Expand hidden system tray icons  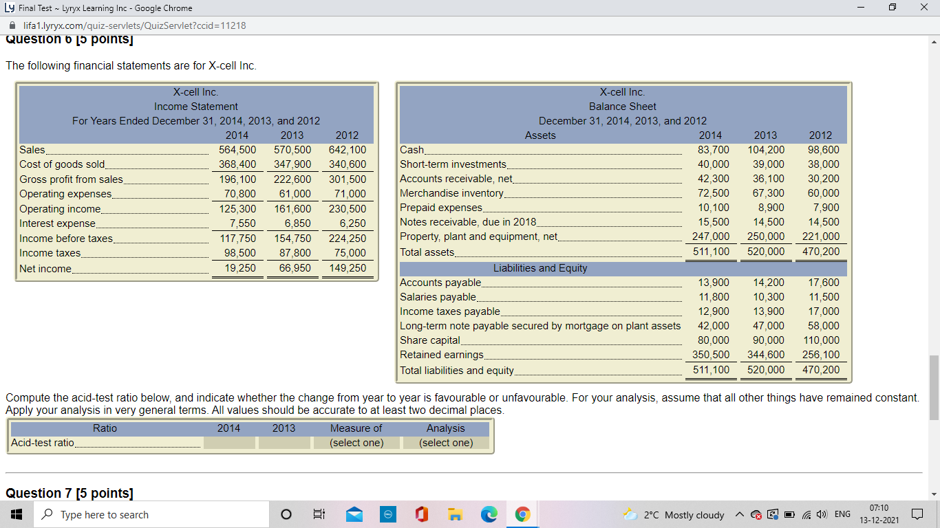tap(740, 514)
